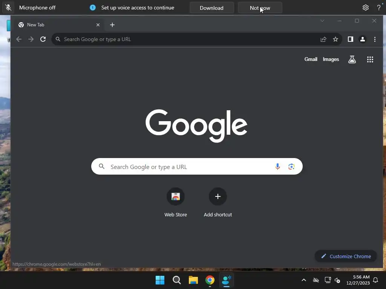Viewport: 386px width, 289px height.
Task: Click Chrome icon in the taskbar
Action: (210, 280)
